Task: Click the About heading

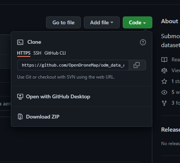Action: tap(170, 21)
